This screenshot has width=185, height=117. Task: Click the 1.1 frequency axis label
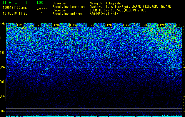pyautogui.click(x=2, y=38)
